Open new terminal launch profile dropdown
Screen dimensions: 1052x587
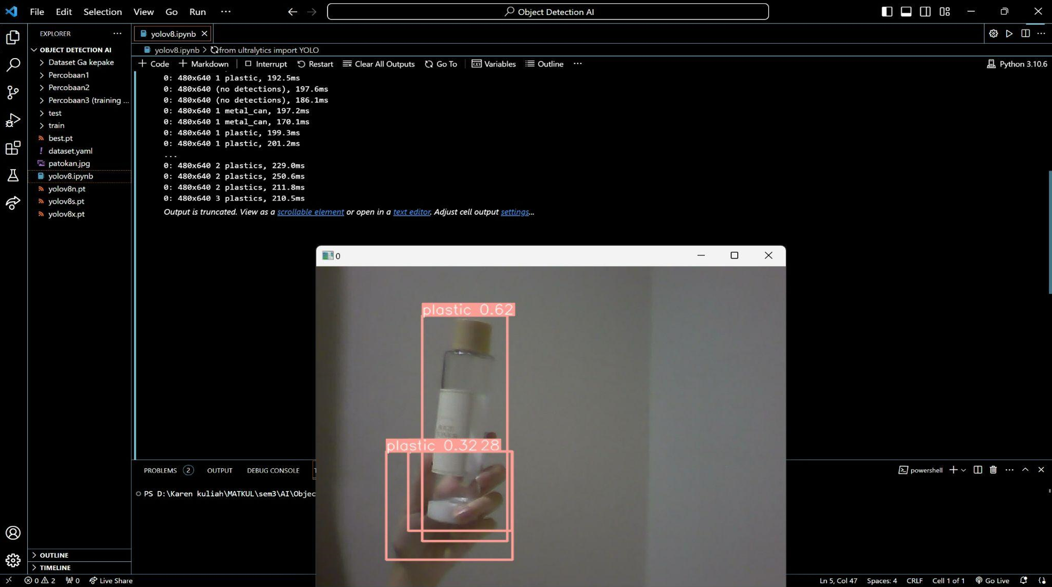tap(963, 470)
